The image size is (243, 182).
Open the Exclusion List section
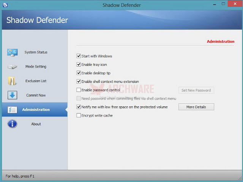36,81
